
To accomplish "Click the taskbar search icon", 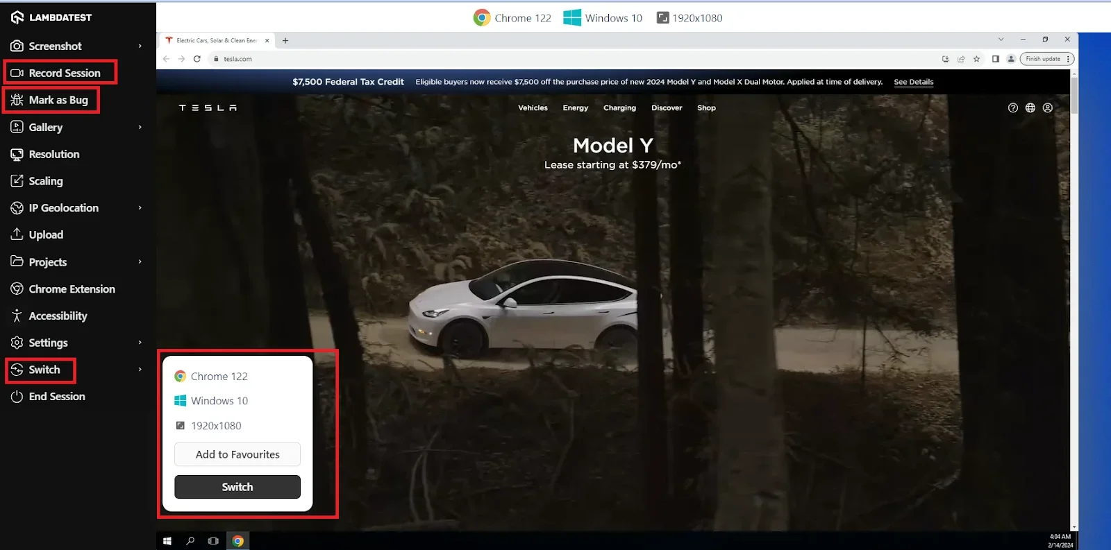I will pos(190,541).
